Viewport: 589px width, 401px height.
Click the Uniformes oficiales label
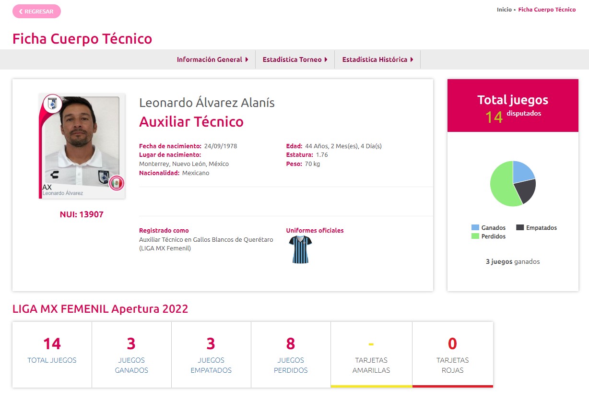pyautogui.click(x=315, y=231)
